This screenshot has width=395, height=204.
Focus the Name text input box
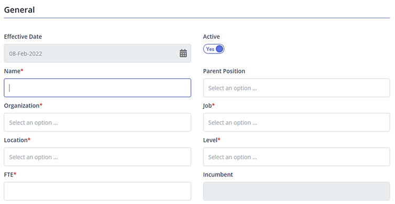(x=97, y=88)
